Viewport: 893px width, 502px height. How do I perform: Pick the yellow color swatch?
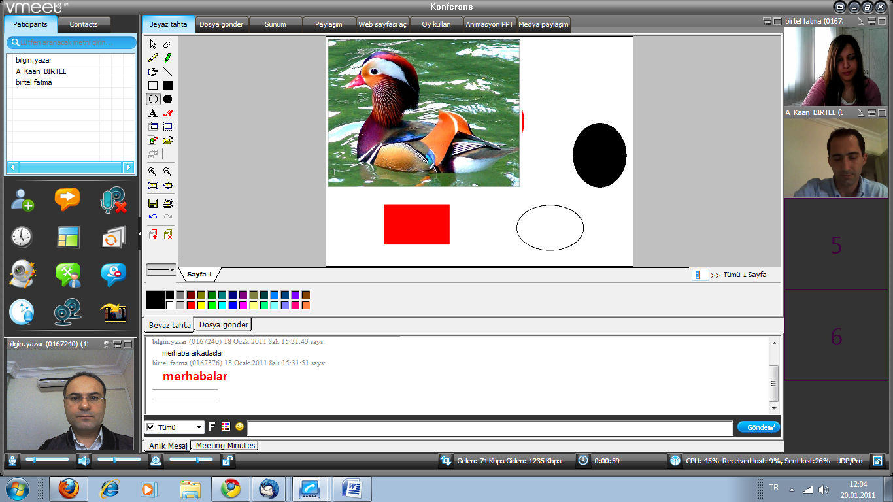(201, 305)
